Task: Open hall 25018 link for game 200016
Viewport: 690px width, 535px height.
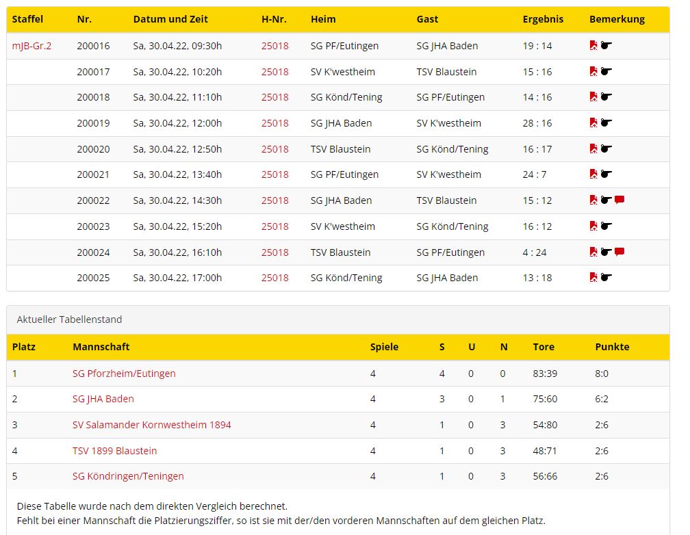Action: point(275,46)
